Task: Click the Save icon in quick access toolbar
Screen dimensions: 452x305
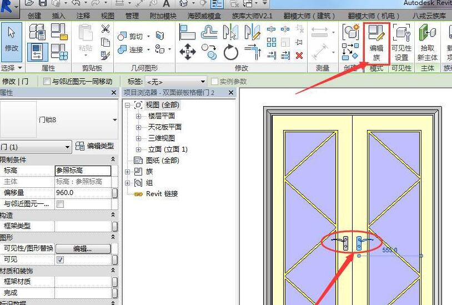Action: point(42,3)
